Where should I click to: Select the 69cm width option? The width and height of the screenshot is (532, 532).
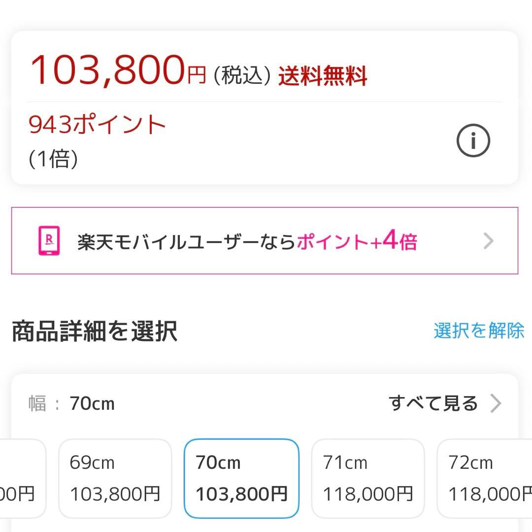tap(115, 477)
